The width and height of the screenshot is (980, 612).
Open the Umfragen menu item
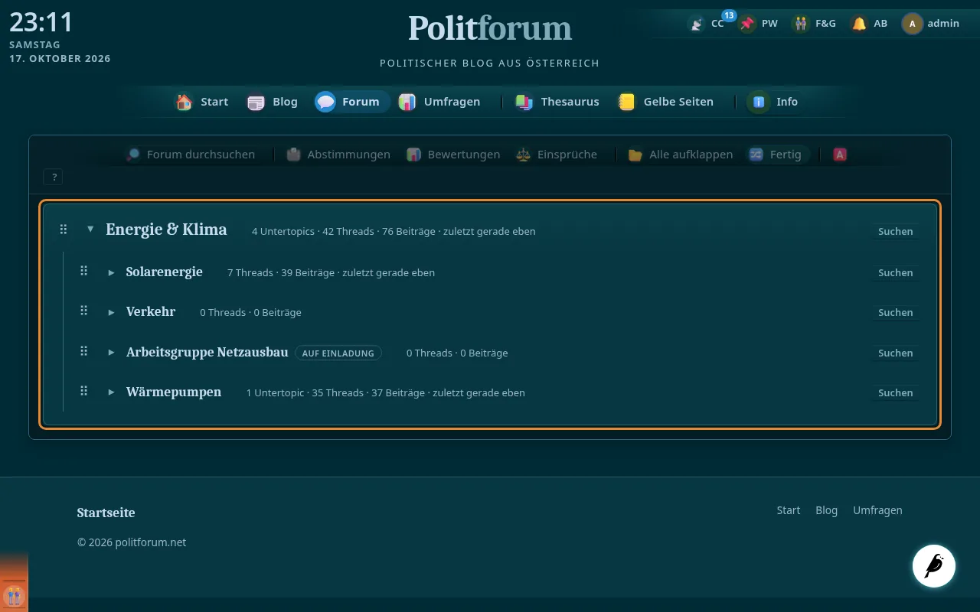tap(439, 102)
